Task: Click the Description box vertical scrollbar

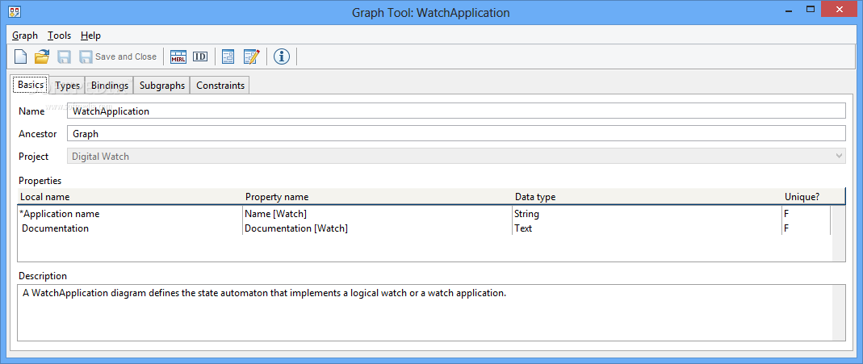Action: click(x=839, y=312)
